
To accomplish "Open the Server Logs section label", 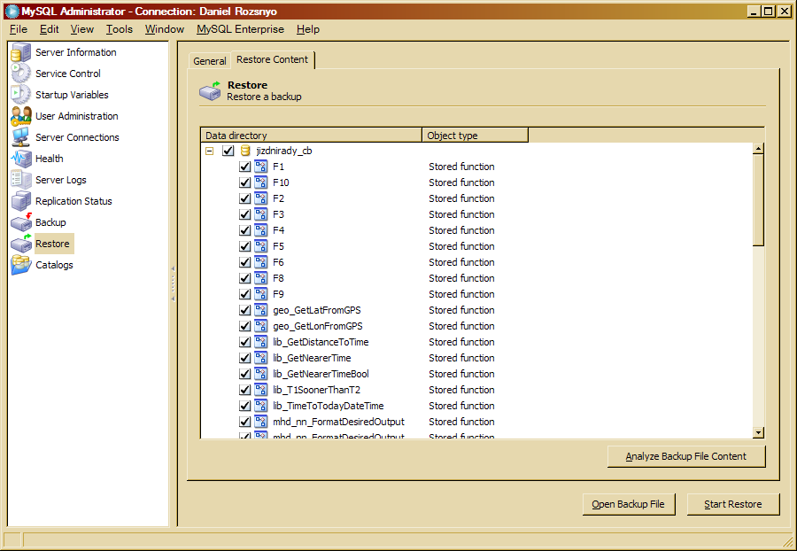I will 61,180.
